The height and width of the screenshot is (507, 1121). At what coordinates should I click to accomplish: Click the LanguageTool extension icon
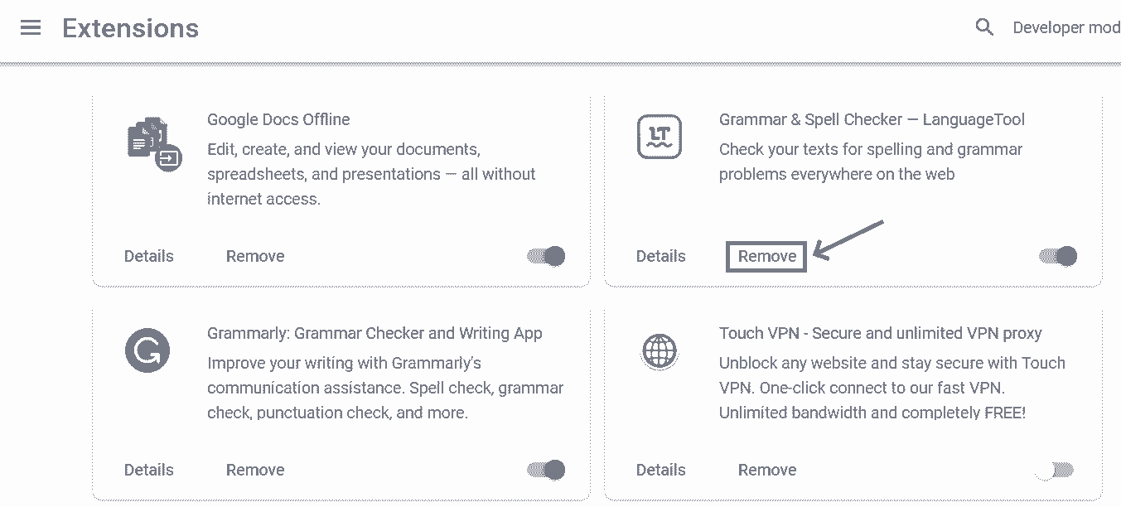(660, 137)
